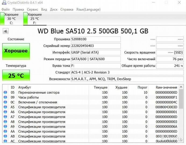Click the scroll up arrow of attribute list
The width and height of the screenshot is (186, 145).
[x=181, y=87]
